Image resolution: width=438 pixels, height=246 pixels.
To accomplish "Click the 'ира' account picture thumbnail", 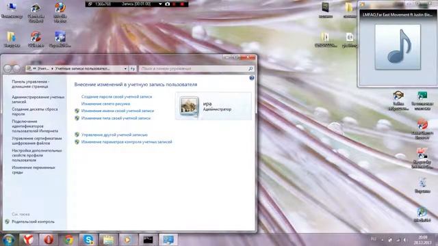I will (189, 106).
